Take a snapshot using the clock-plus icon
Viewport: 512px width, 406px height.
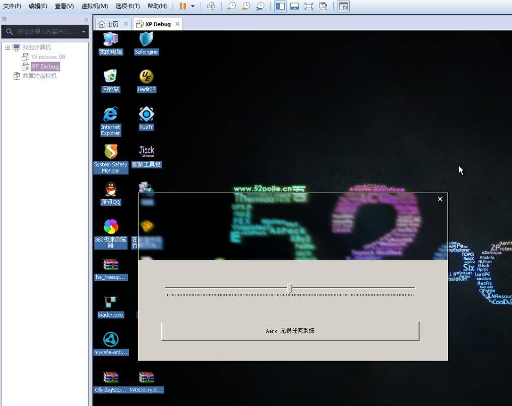231,6
